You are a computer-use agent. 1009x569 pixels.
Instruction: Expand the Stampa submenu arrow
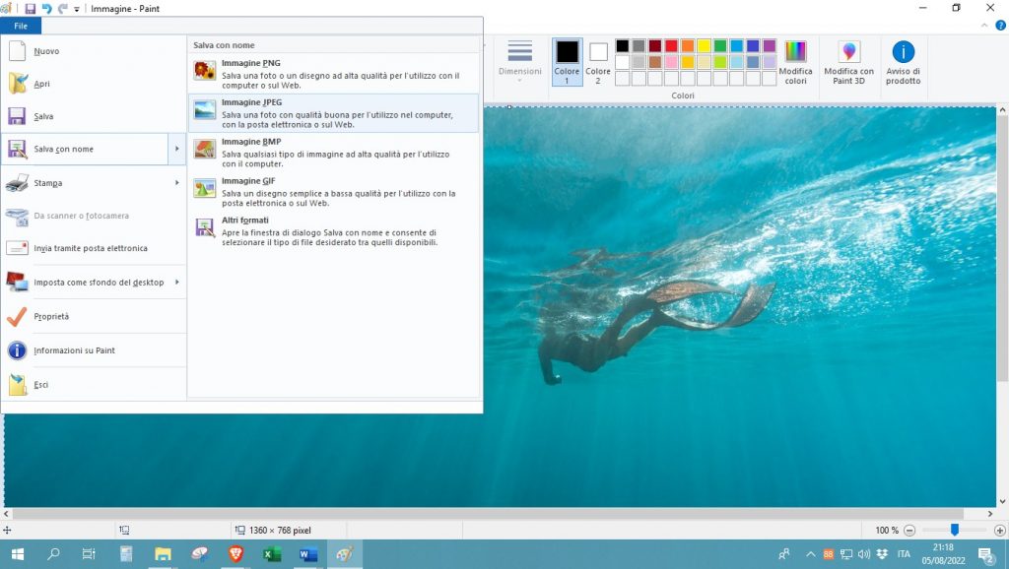[177, 183]
